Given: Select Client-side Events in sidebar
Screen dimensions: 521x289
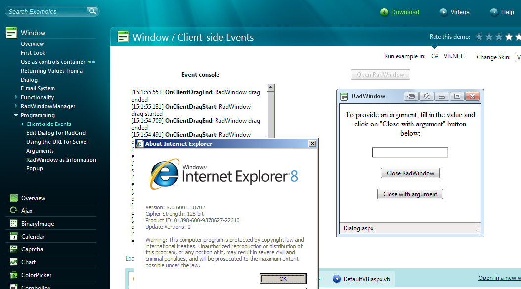Looking at the screenshot, I should [x=48, y=124].
